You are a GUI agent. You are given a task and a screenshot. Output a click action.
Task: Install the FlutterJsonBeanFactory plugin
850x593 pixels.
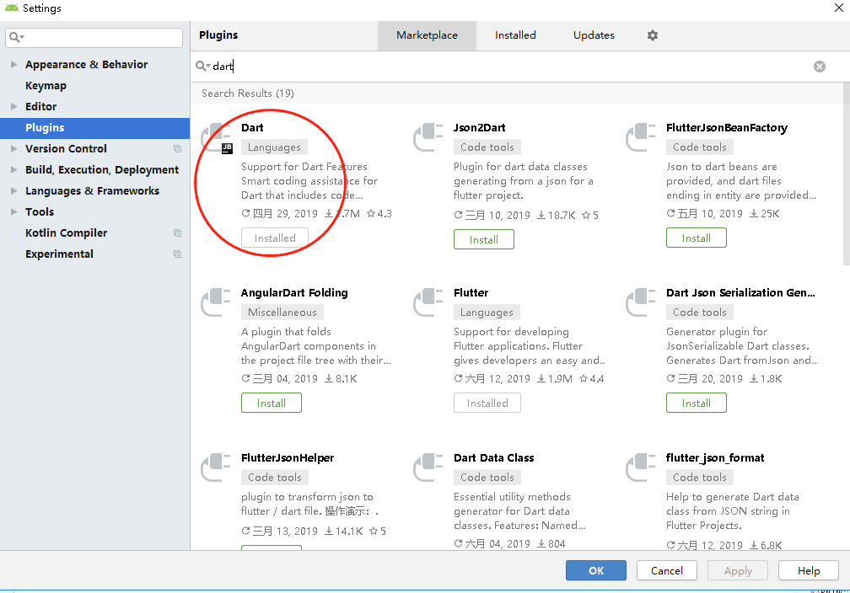696,238
